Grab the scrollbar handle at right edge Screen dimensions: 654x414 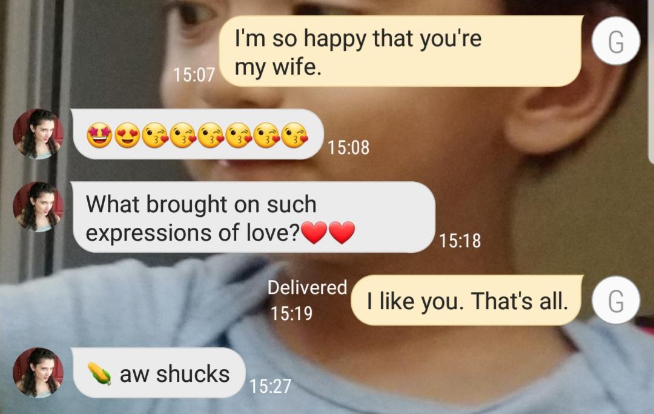point(651,81)
